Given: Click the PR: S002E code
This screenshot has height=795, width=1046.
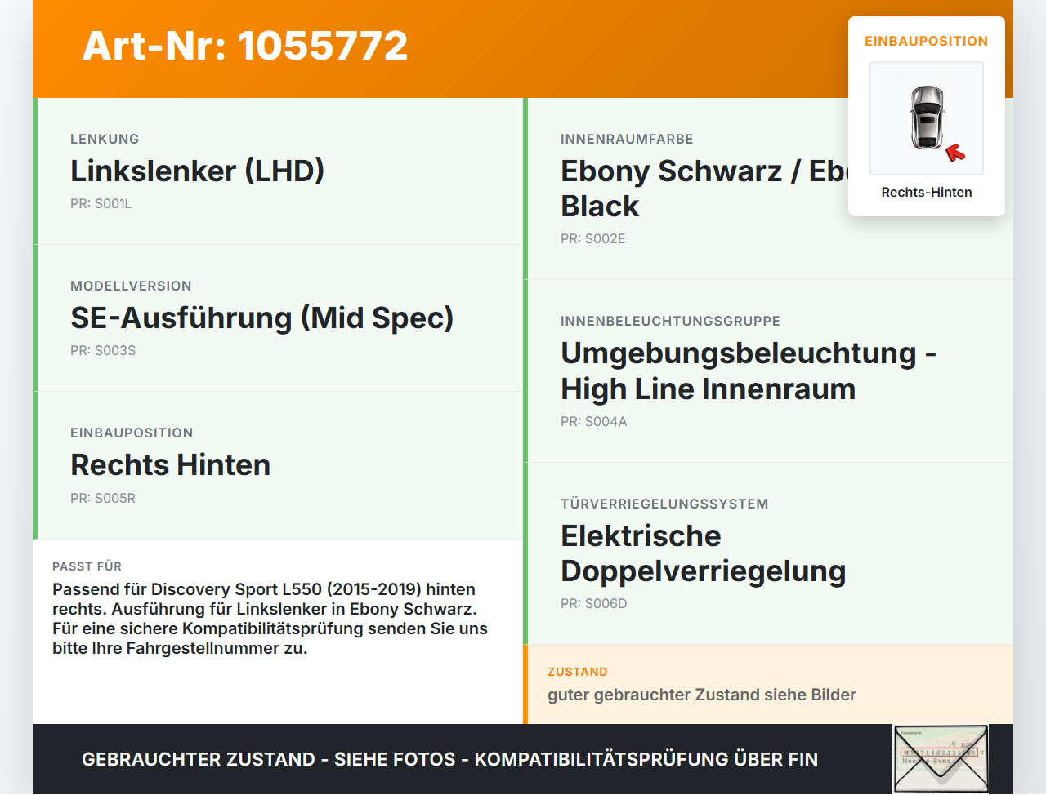Looking at the screenshot, I should tap(593, 239).
